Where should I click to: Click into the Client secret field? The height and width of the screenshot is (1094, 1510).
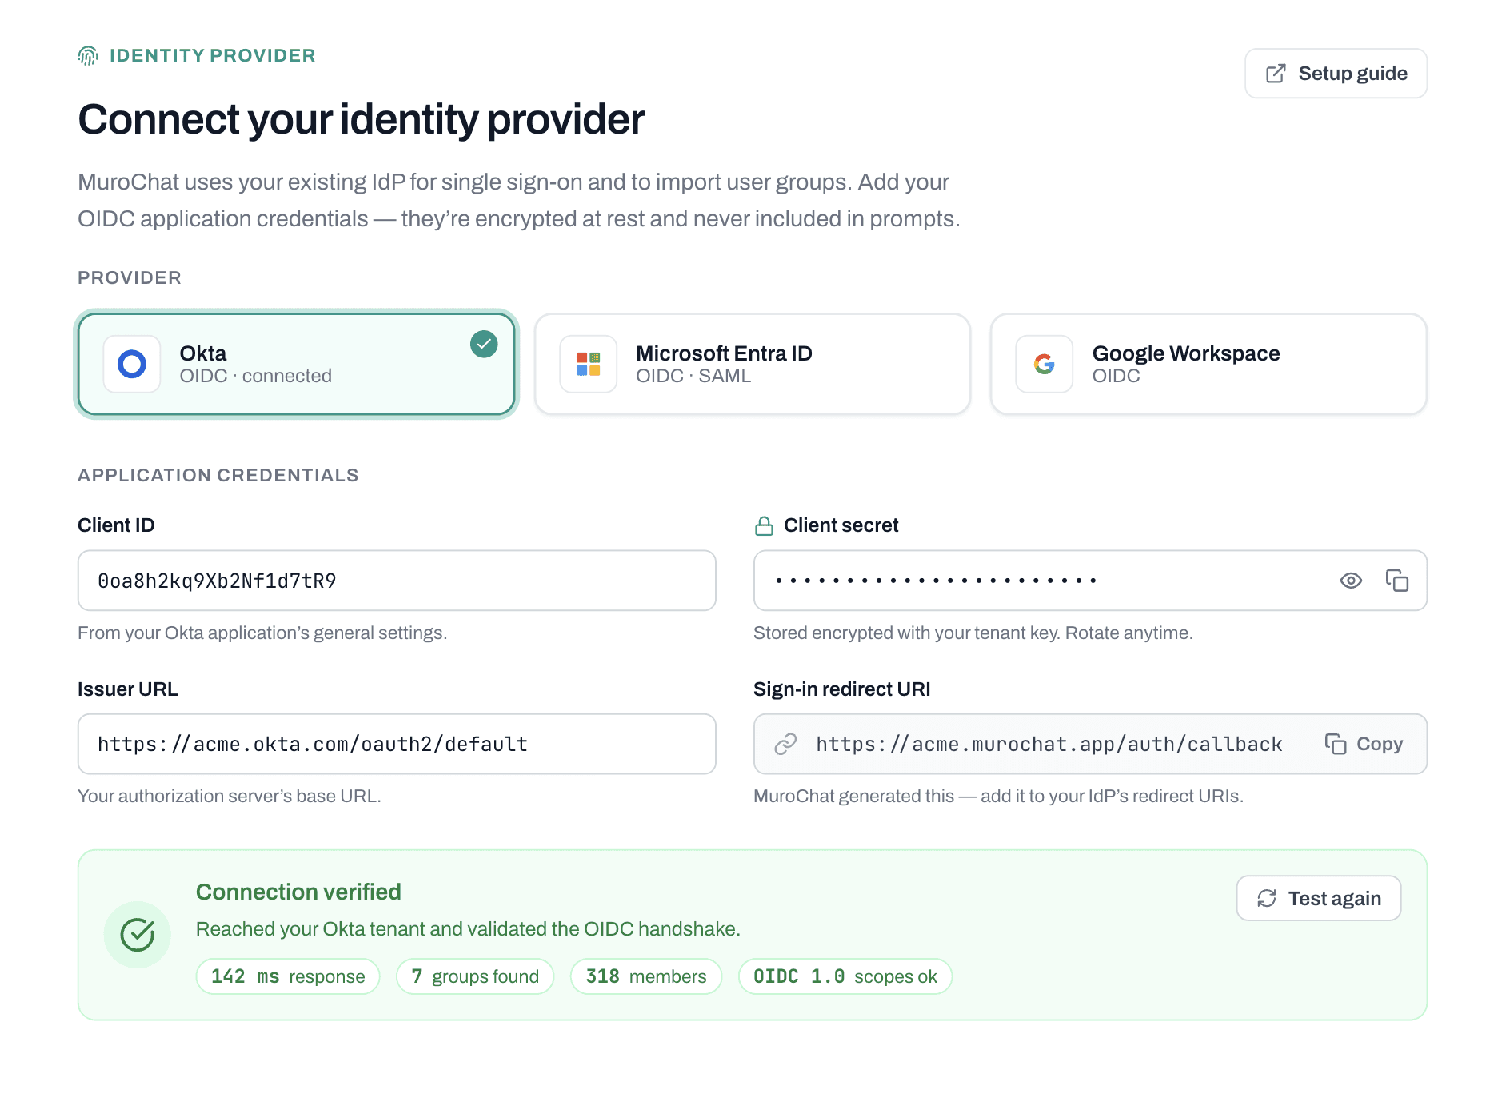point(1090,581)
